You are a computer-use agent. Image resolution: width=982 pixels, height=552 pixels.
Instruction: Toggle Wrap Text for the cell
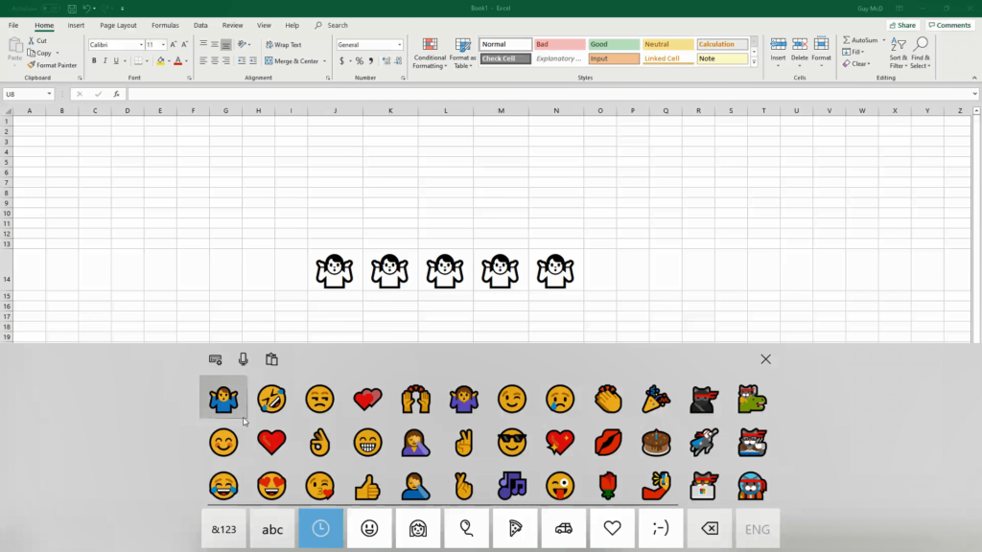click(x=282, y=44)
